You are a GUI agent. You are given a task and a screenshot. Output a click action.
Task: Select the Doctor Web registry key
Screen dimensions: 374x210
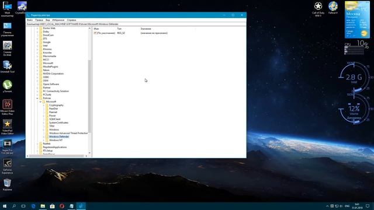(x=49, y=28)
